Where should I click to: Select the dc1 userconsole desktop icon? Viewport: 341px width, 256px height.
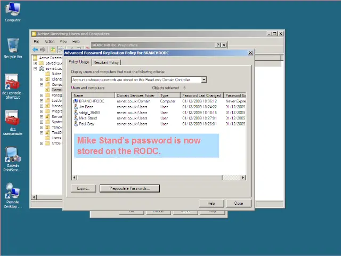(12, 118)
